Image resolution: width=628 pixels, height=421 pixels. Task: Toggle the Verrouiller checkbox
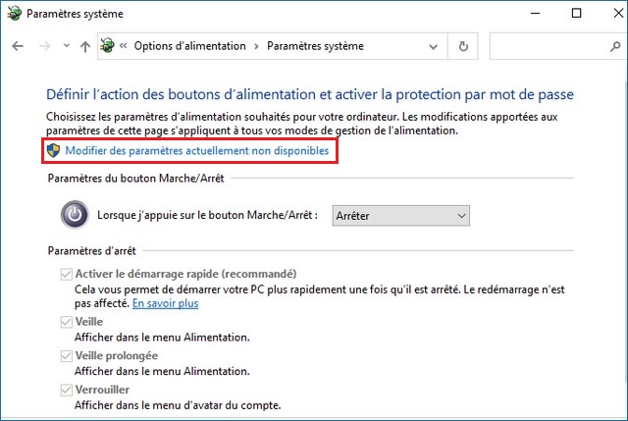[x=67, y=390]
